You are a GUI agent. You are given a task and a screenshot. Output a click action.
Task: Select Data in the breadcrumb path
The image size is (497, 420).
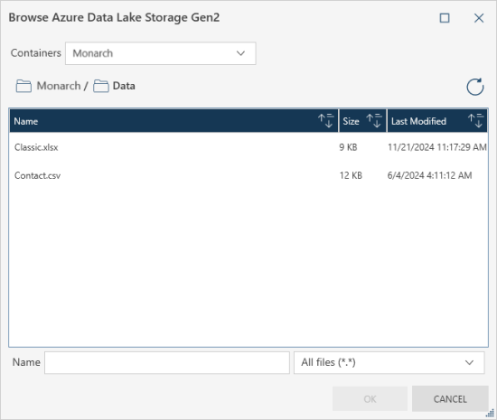pos(124,86)
